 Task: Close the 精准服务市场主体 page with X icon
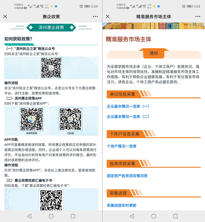(x=108, y=16)
